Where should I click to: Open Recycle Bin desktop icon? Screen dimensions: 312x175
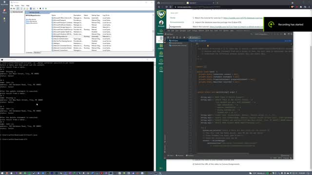tap(4, 3)
